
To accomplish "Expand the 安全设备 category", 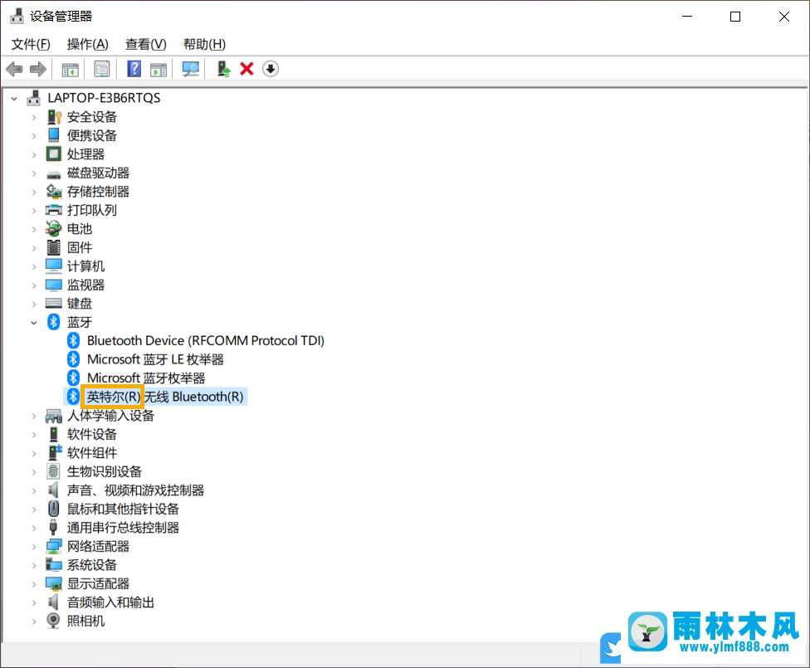I will coord(34,117).
